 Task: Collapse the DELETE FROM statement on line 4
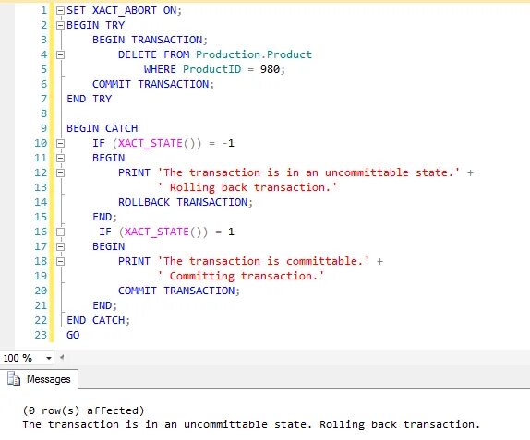coord(60,54)
